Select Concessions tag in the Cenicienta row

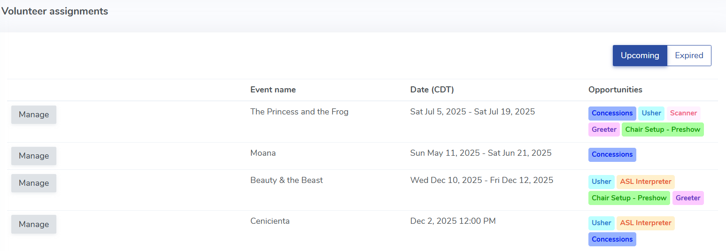612,239
